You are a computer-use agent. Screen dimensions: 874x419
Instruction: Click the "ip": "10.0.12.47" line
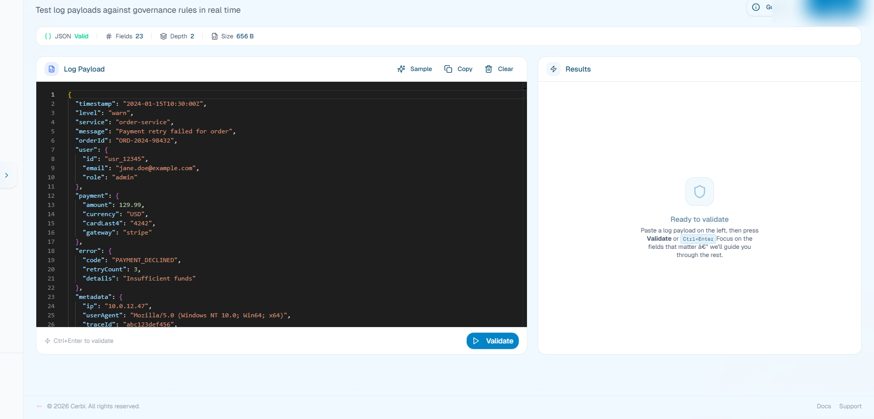pos(117,306)
